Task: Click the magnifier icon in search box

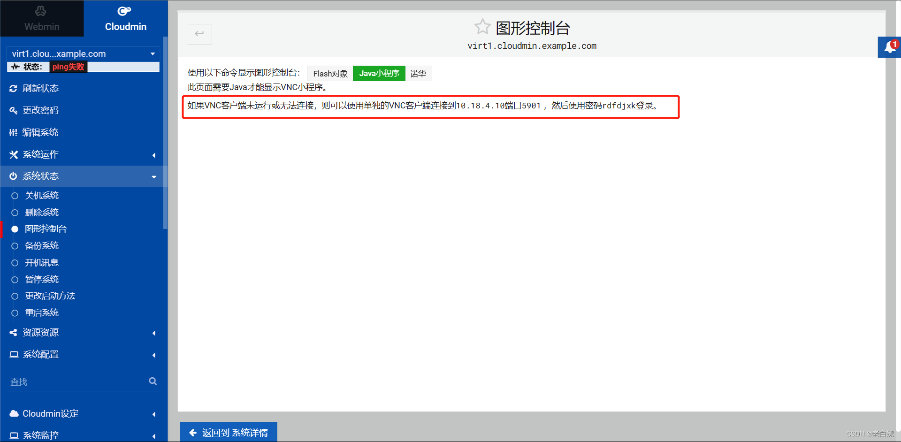Action: [153, 381]
